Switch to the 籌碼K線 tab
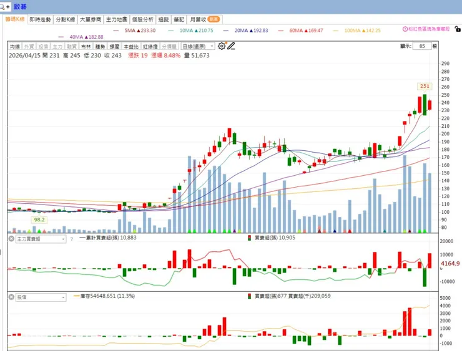Viewport: 462px width, 351px height. coord(15,19)
